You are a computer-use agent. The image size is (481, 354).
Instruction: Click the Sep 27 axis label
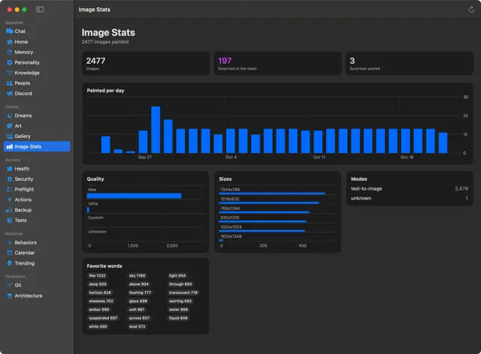click(145, 157)
